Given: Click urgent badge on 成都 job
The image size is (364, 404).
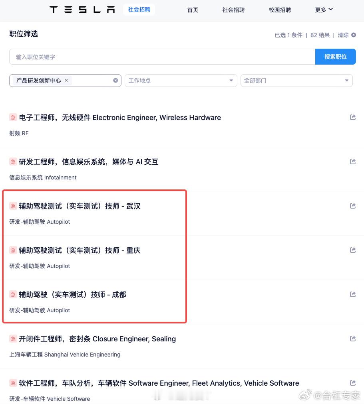Looking at the screenshot, I should point(13,295).
